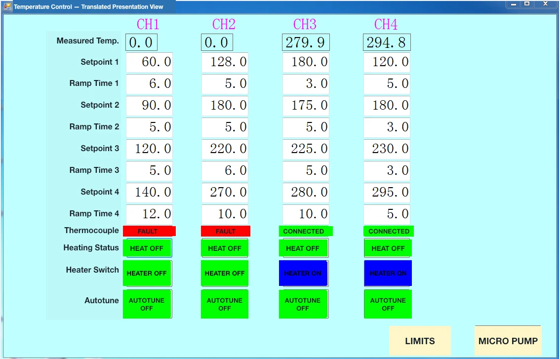Click CH4 Heat Off status button
The image size is (560, 359).
(x=388, y=248)
